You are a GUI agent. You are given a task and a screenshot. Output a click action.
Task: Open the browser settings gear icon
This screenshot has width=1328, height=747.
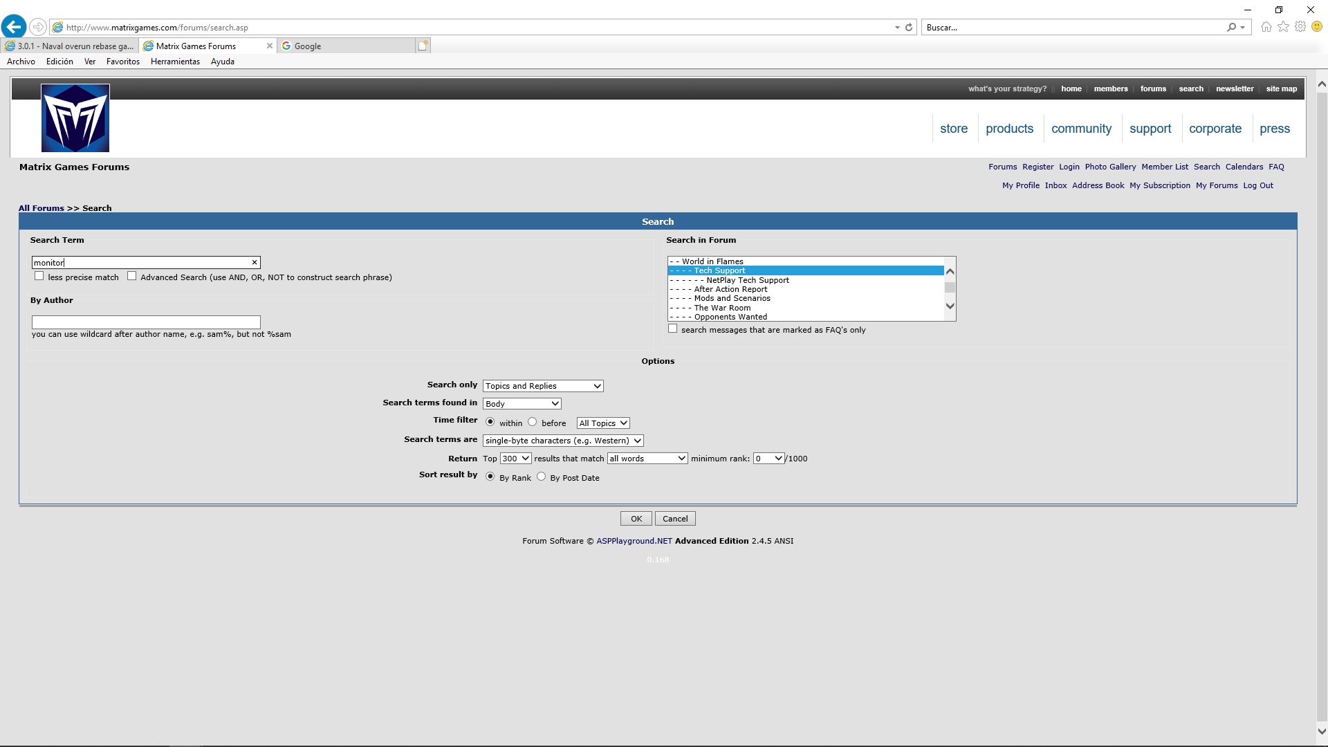(1300, 27)
